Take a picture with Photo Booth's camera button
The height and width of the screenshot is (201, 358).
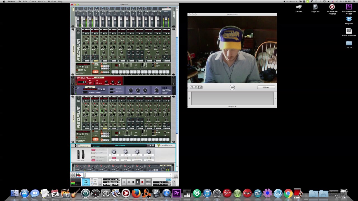pyautogui.click(x=232, y=87)
